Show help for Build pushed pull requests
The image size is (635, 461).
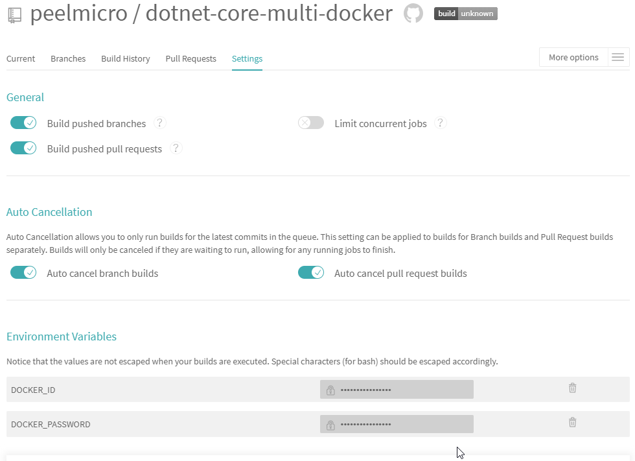tap(176, 148)
